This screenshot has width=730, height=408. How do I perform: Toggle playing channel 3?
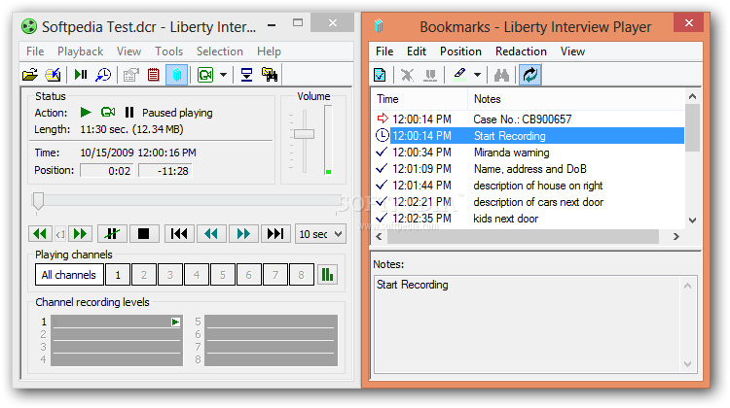click(x=170, y=275)
